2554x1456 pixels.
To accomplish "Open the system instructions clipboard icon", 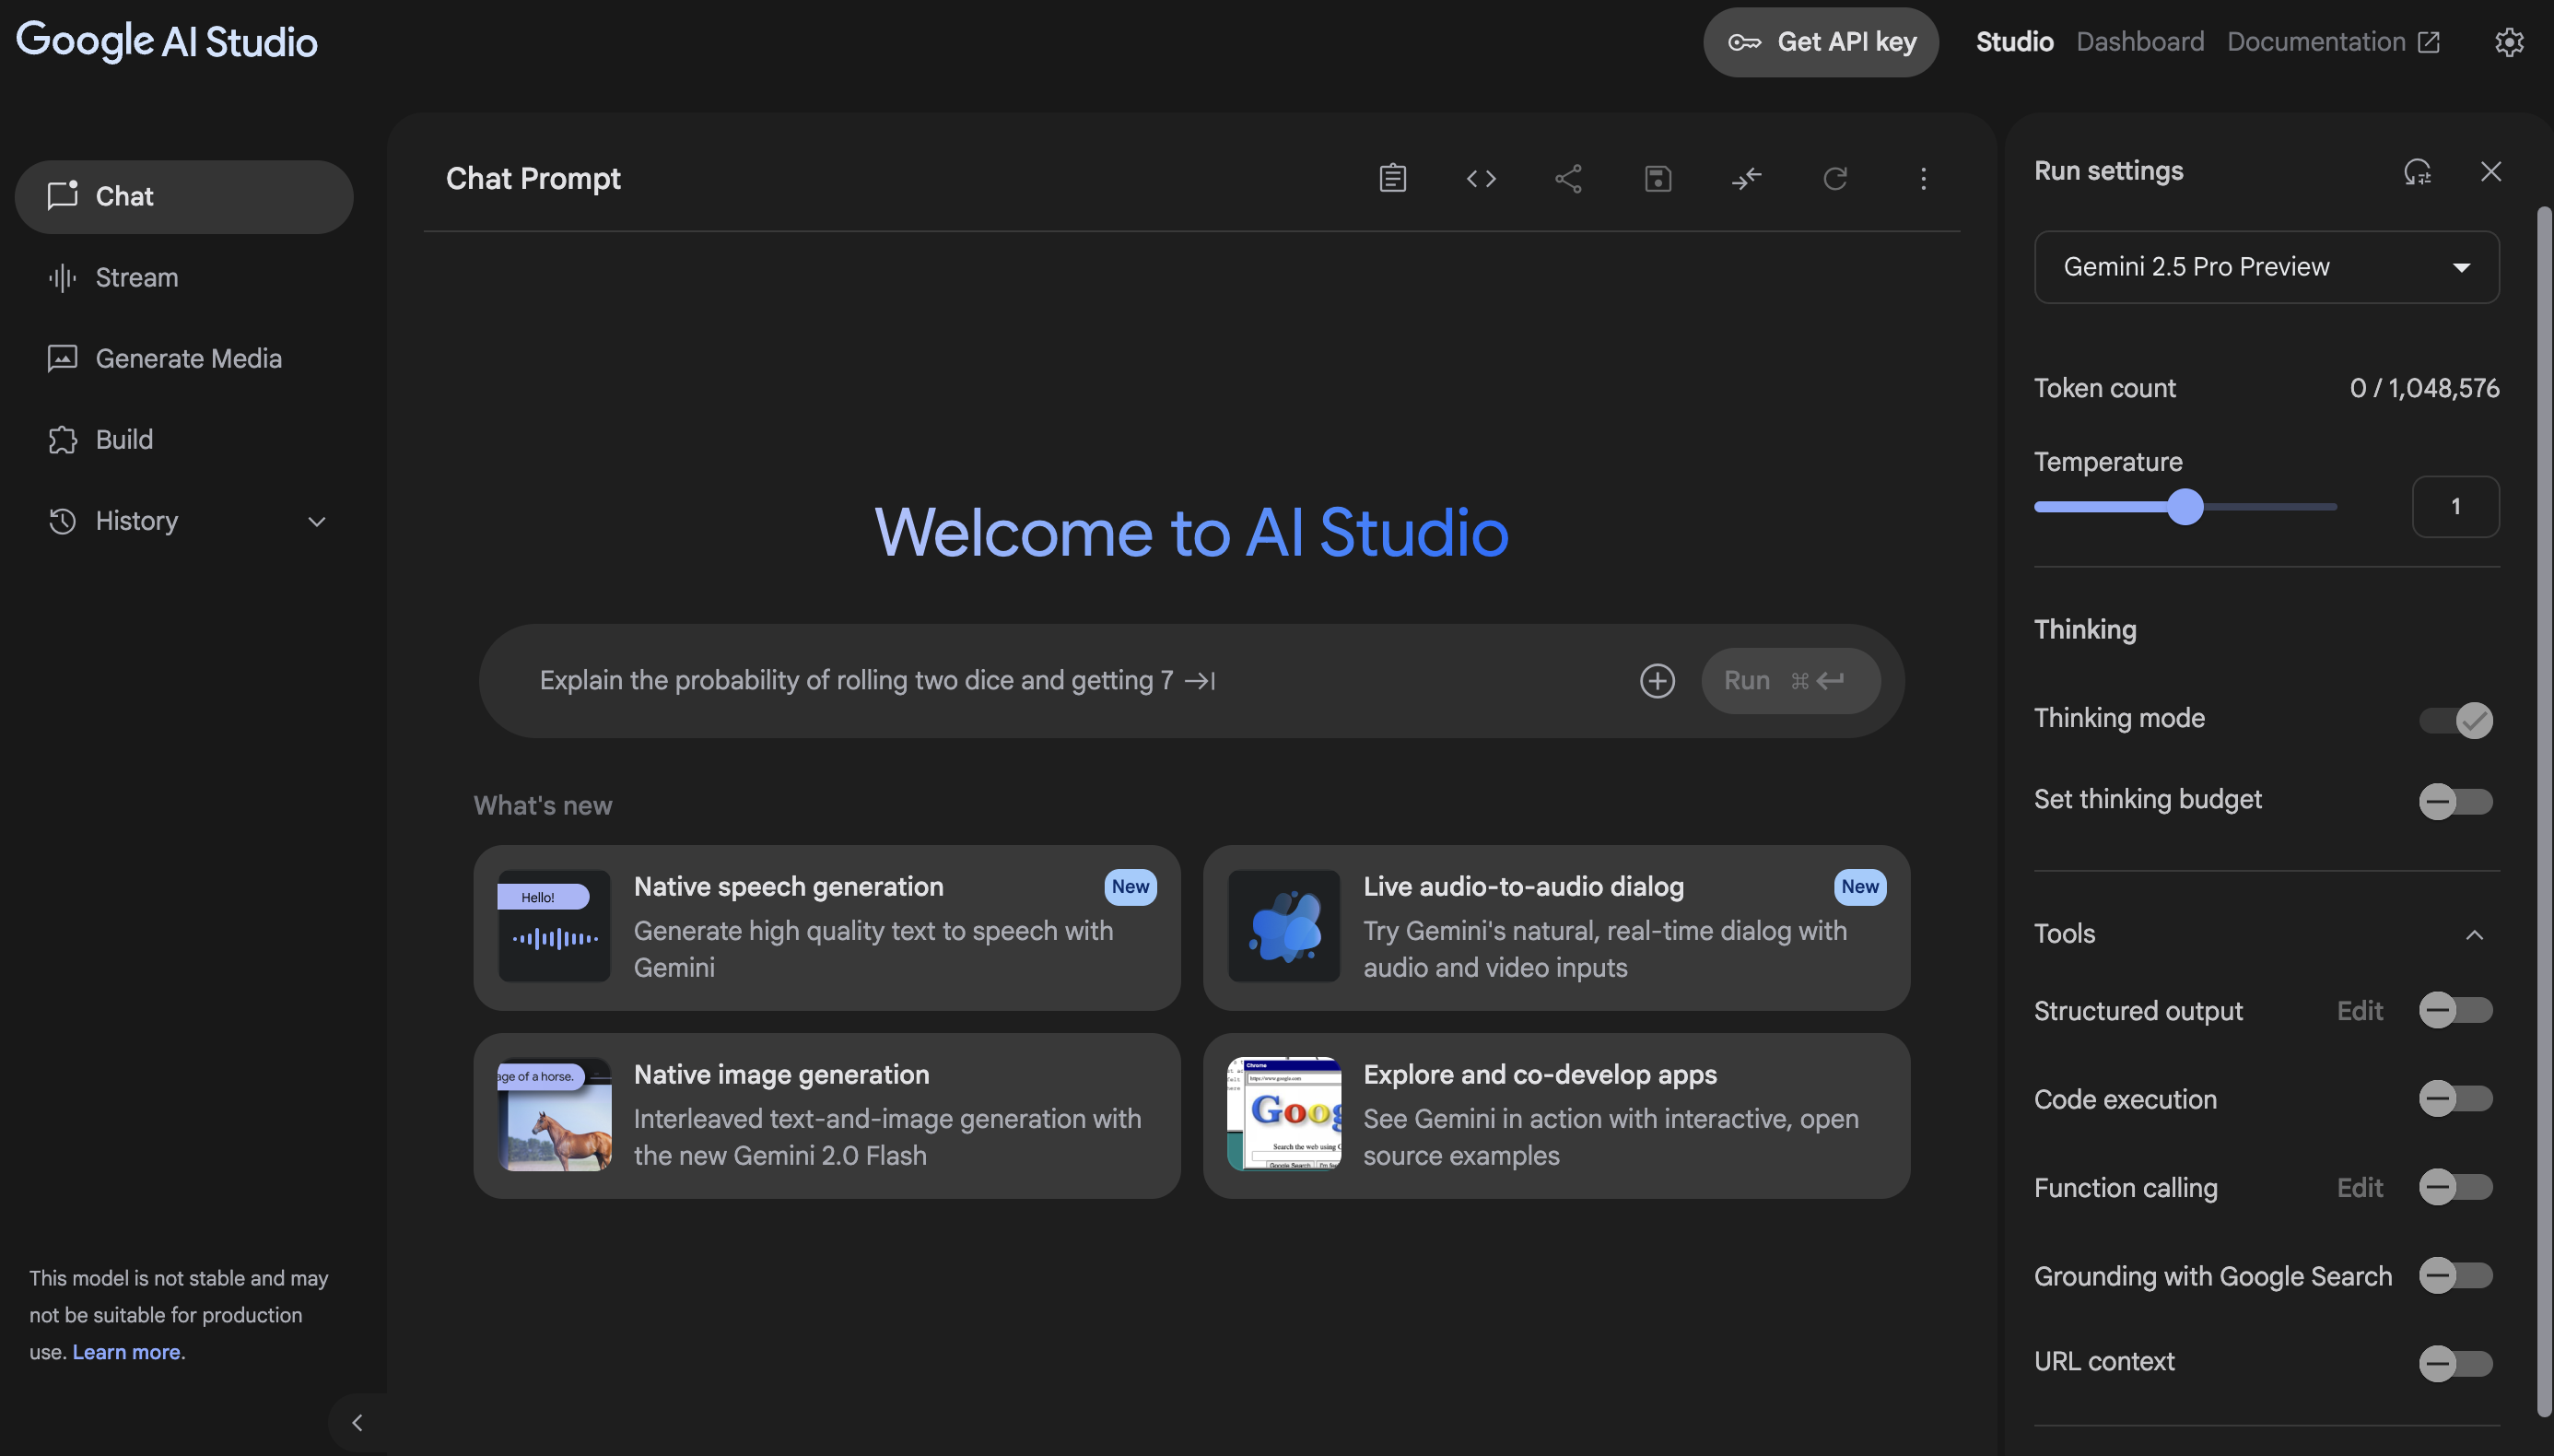I will click(x=1392, y=179).
